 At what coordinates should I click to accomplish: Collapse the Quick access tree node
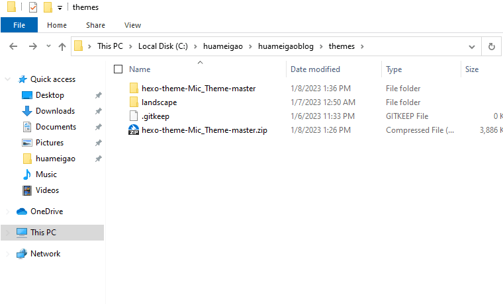pyautogui.click(x=8, y=79)
